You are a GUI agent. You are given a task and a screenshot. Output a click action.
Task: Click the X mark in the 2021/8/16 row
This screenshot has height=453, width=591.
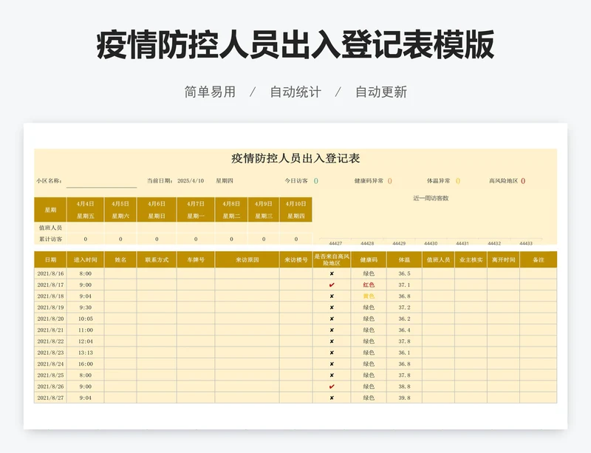click(x=332, y=273)
